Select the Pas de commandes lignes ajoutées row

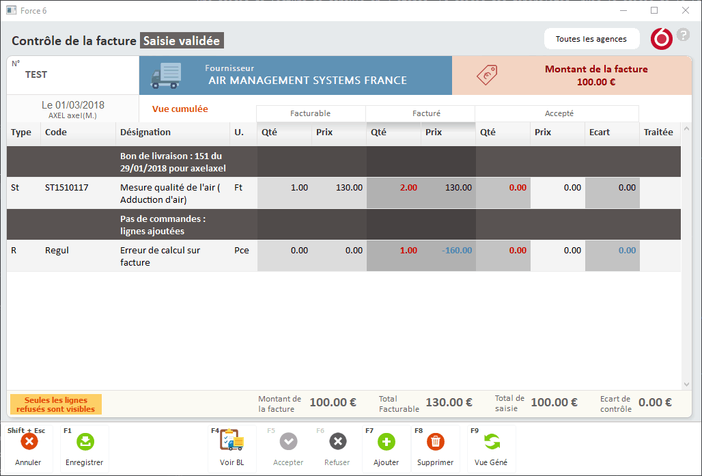344,225
